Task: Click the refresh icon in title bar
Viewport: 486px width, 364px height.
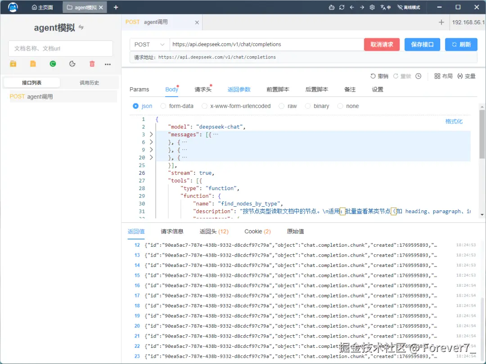Action: pos(342,8)
